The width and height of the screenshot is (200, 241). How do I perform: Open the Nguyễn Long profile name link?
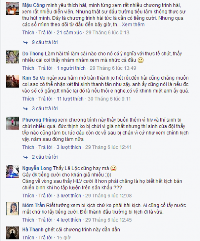coord(37,168)
